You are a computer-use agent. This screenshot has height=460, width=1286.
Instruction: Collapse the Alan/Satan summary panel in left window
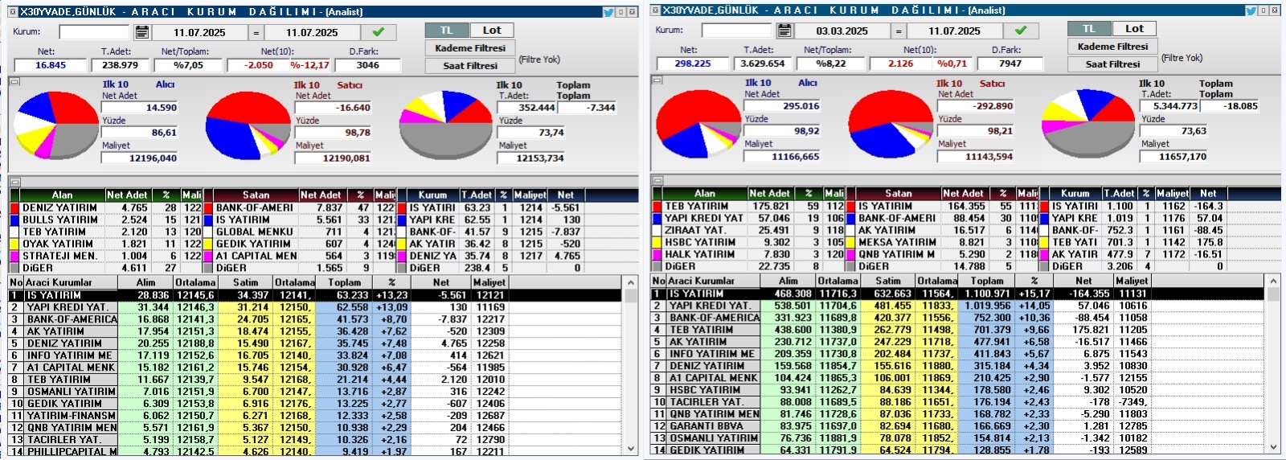point(14,182)
